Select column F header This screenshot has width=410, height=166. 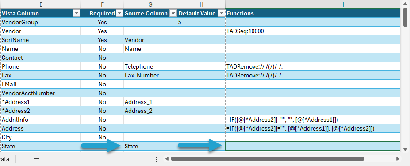pos(102,4)
